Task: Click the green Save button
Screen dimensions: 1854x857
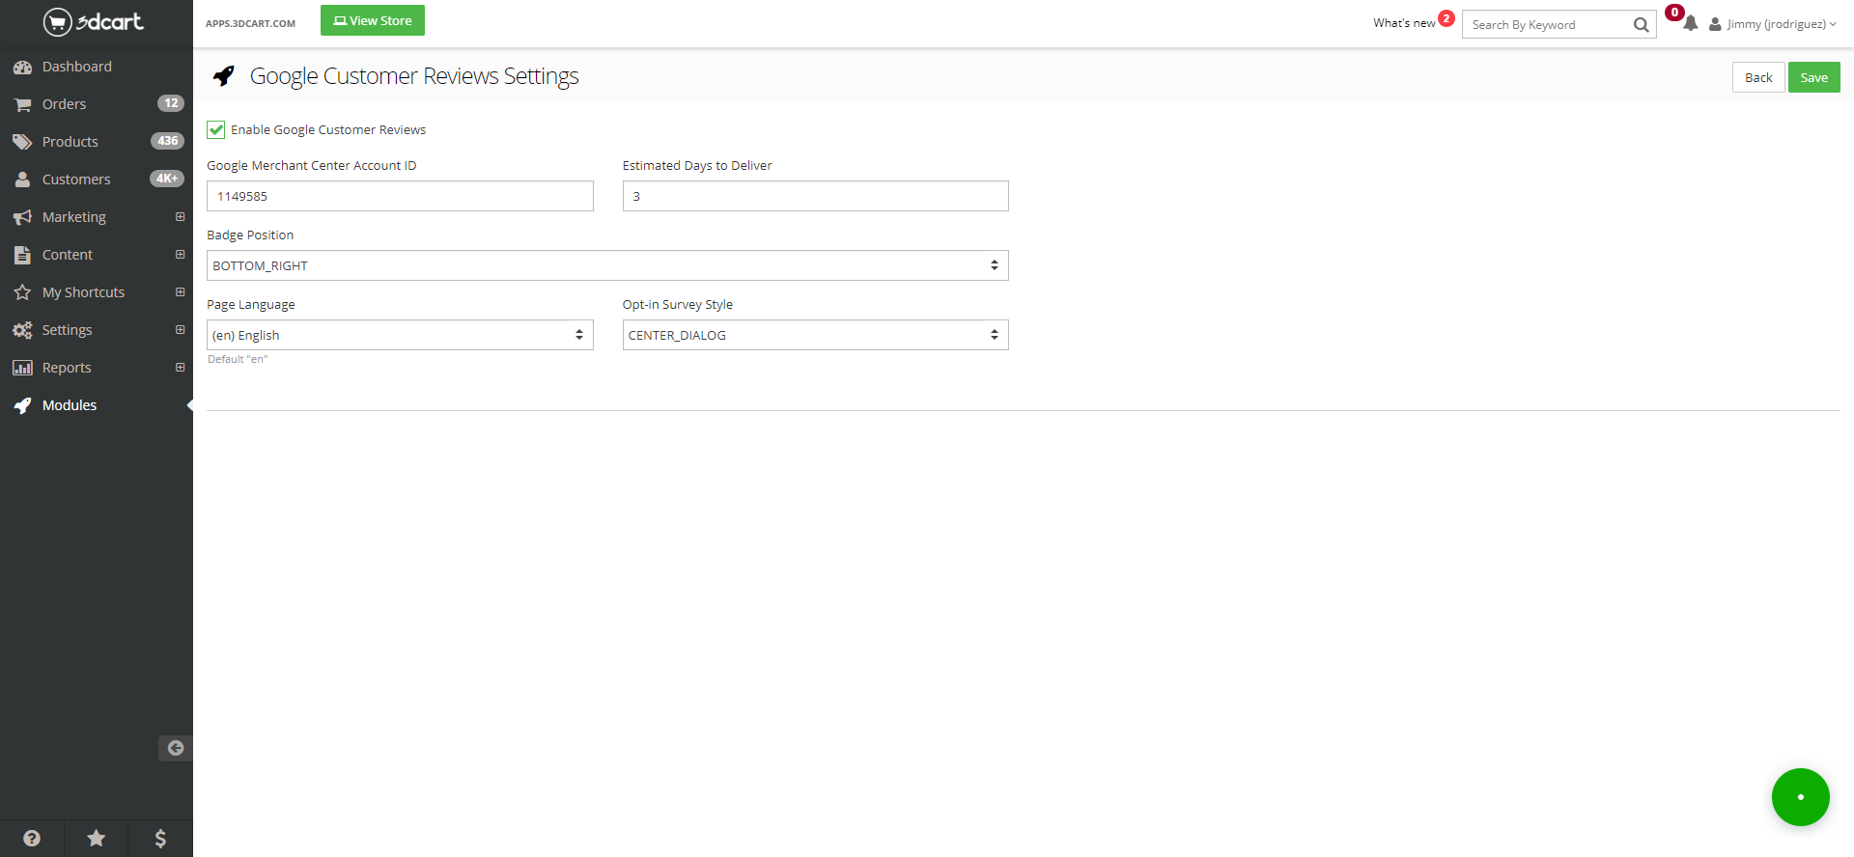Action: [x=1813, y=77]
